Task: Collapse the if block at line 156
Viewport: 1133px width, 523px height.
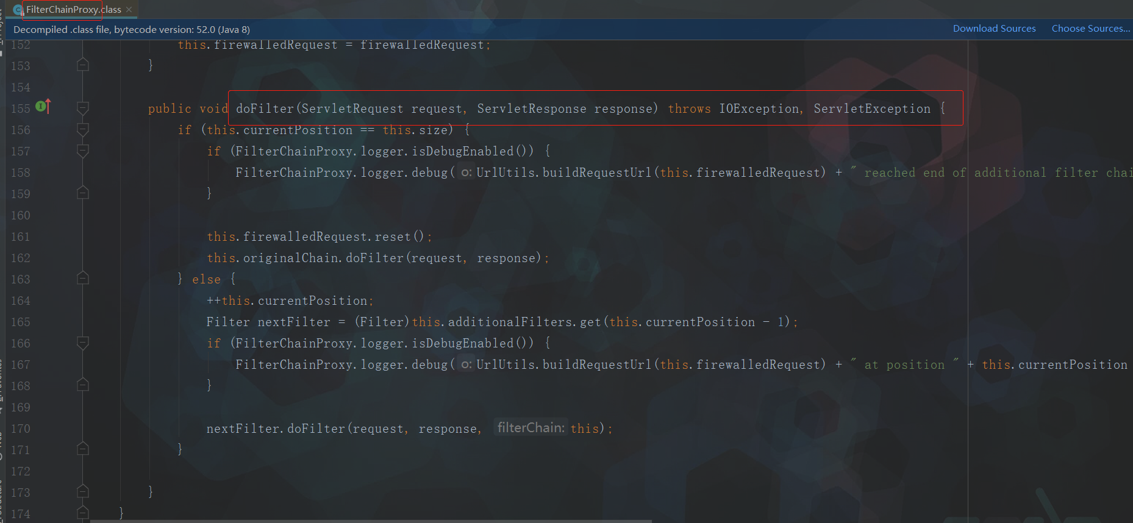Action: 83,130
